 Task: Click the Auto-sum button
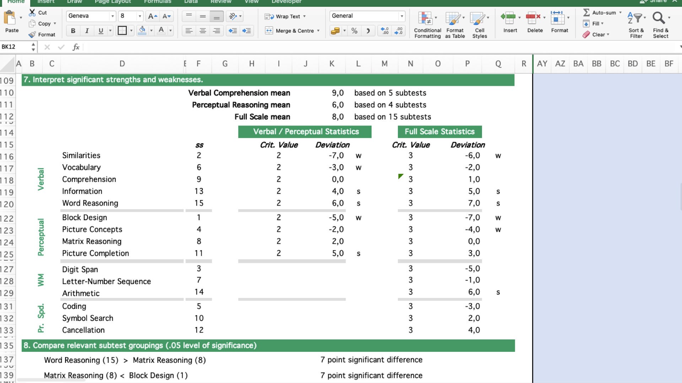tap(601, 12)
